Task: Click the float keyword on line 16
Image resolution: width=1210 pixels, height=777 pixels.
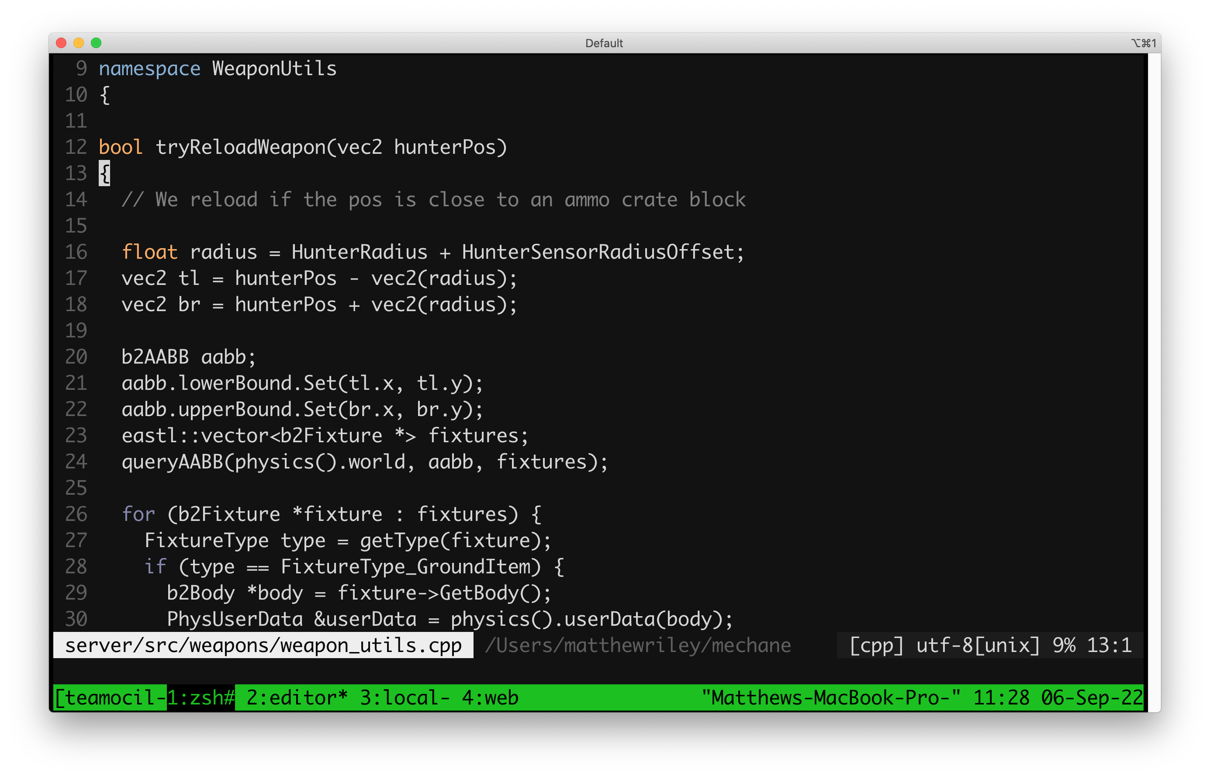Action: (x=149, y=252)
